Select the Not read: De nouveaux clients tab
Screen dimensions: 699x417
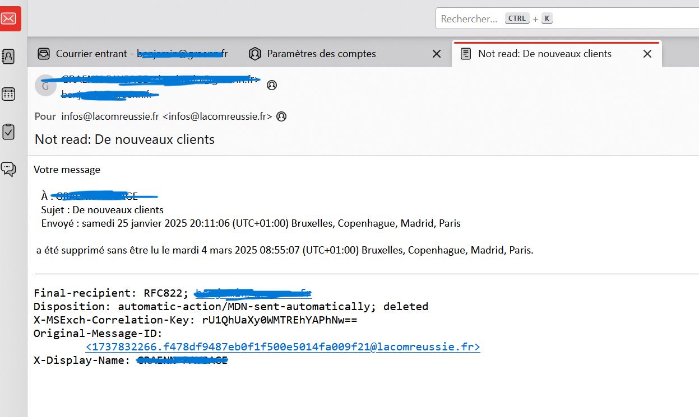[544, 54]
